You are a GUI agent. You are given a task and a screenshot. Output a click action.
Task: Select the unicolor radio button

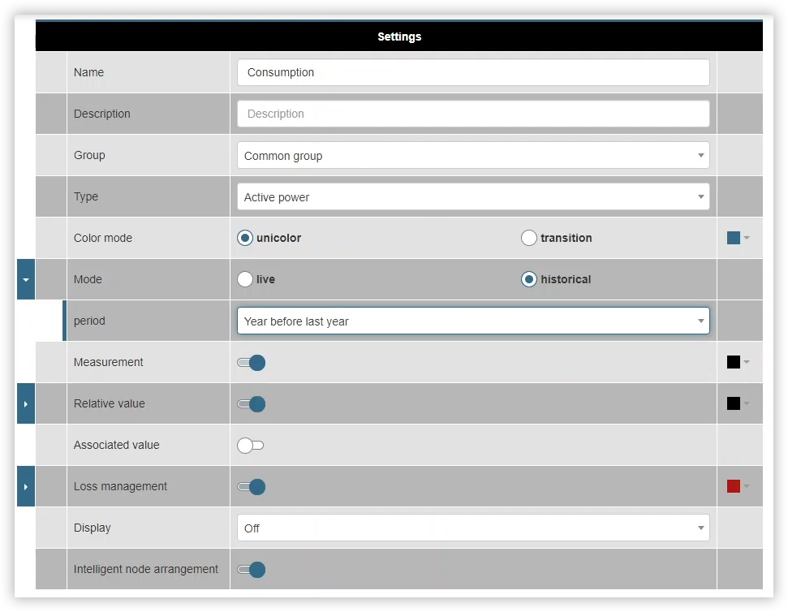click(245, 238)
